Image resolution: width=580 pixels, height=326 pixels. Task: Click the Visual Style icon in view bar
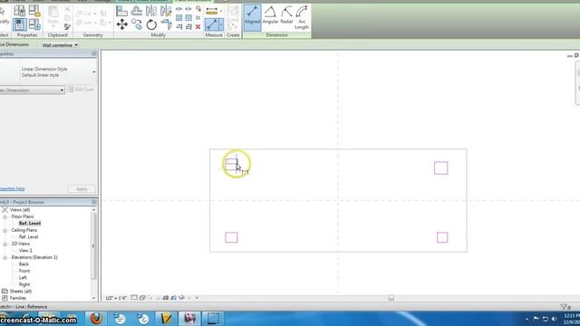pos(142,298)
